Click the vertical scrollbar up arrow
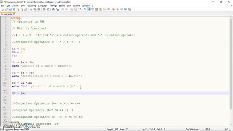 (231, 18)
